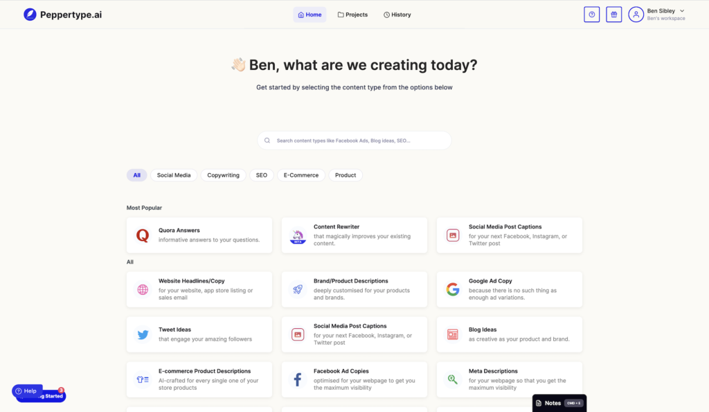The width and height of the screenshot is (709, 412).
Task: Open the E-commerce Product Descriptions card
Action: click(199, 379)
